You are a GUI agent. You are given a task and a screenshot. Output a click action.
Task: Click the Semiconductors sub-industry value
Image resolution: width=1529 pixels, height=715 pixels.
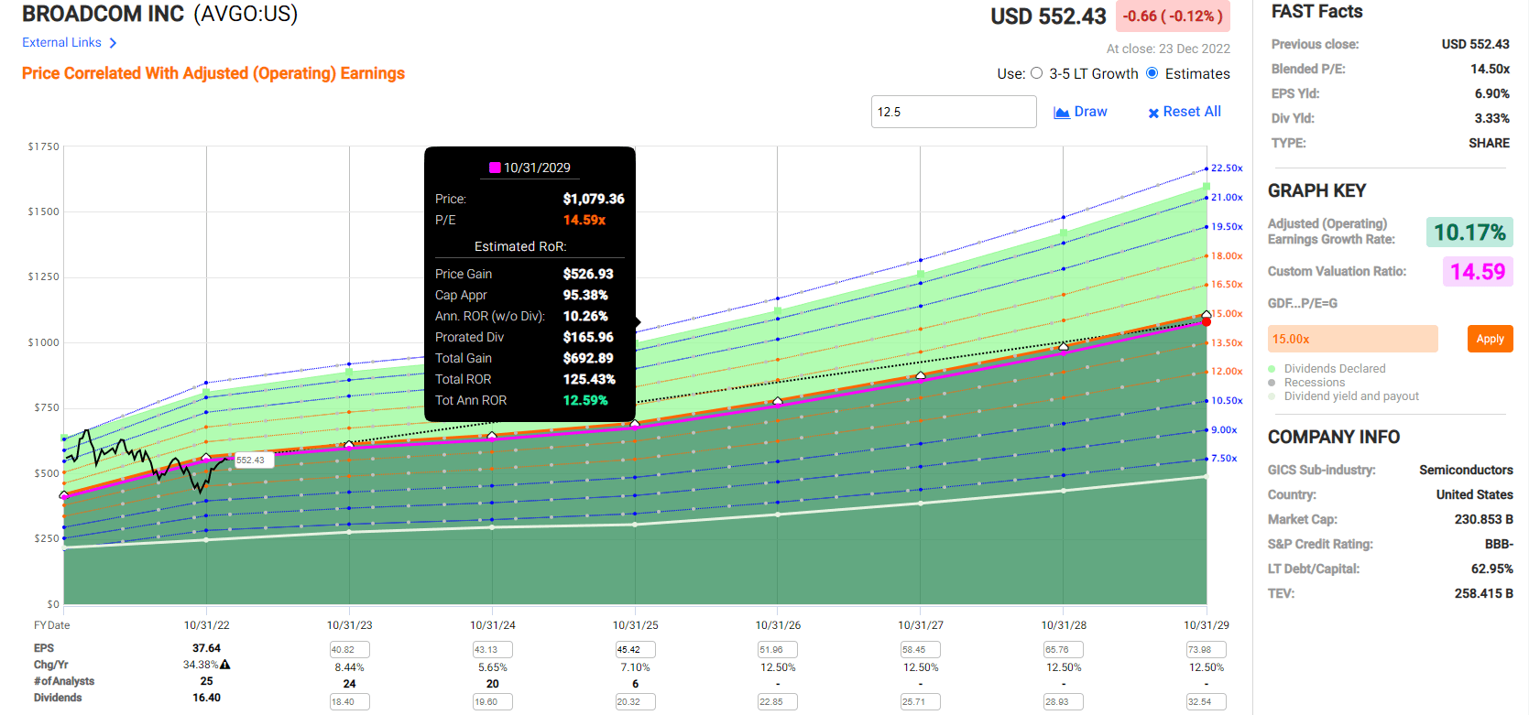click(x=1466, y=470)
